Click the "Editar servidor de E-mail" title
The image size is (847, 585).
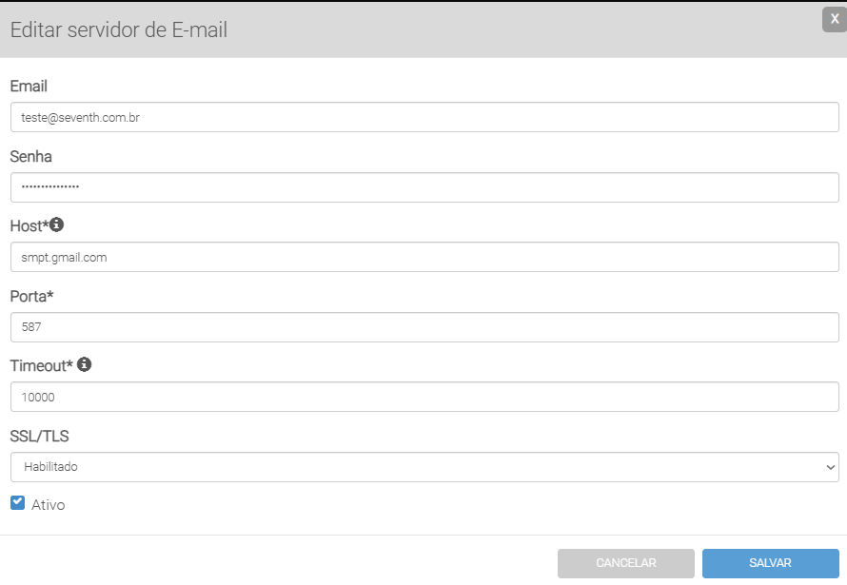119,30
